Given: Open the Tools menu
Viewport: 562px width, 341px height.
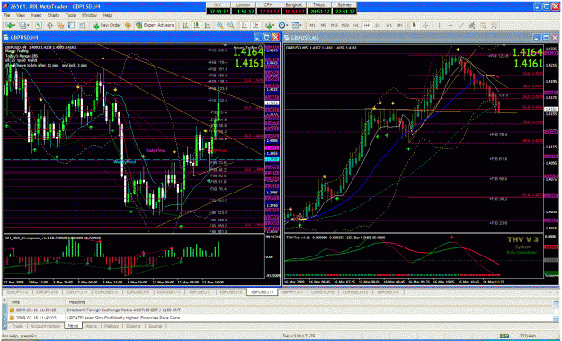Looking at the screenshot, I should [71, 16].
